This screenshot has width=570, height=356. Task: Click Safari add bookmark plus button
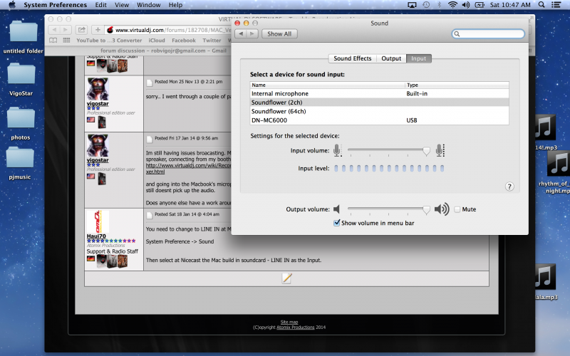coord(98,30)
